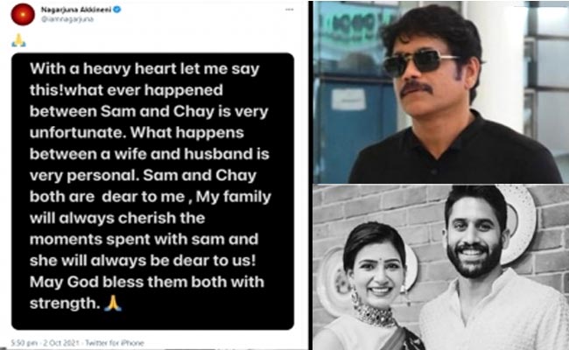
Task: Click the bearded man's white kurta
Action: (494, 311)
